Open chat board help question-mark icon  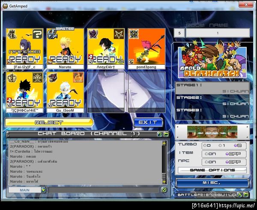pyautogui.click(x=160, y=135)
